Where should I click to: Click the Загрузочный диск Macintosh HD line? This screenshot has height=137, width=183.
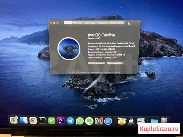point(102,52)
